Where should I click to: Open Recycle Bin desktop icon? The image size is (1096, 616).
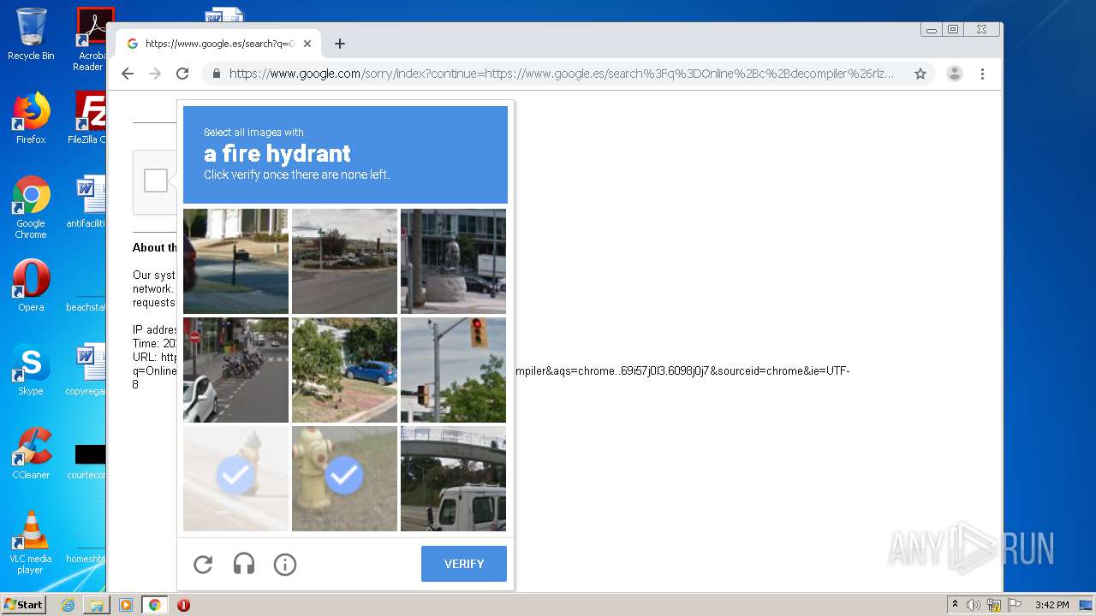31,34
